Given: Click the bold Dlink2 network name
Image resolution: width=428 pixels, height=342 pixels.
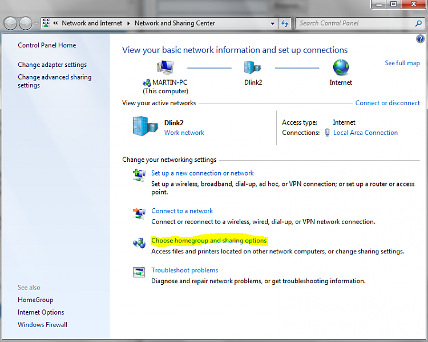Looking at the screenshot, I should pos(174,123).
